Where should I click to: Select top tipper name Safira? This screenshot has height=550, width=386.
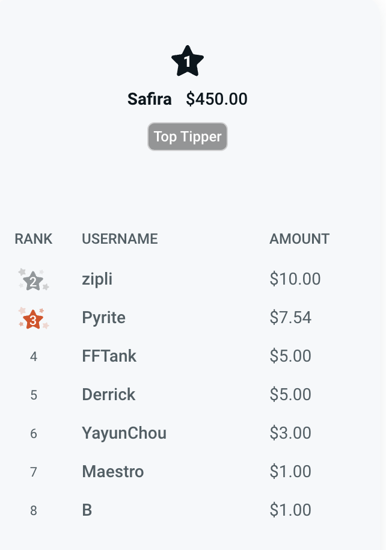coord(149,99)
